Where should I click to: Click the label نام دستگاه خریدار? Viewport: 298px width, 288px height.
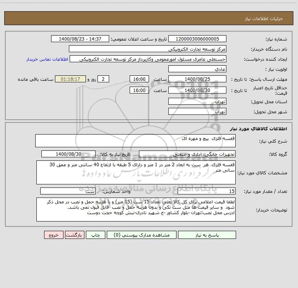269,49
